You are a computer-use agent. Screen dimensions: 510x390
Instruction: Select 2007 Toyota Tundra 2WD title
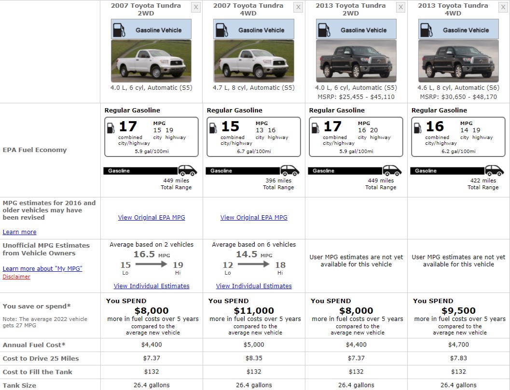(x=146, y=10)
